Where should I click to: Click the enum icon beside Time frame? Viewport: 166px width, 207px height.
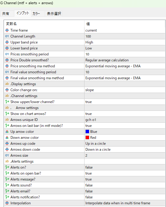click(7, 30)
